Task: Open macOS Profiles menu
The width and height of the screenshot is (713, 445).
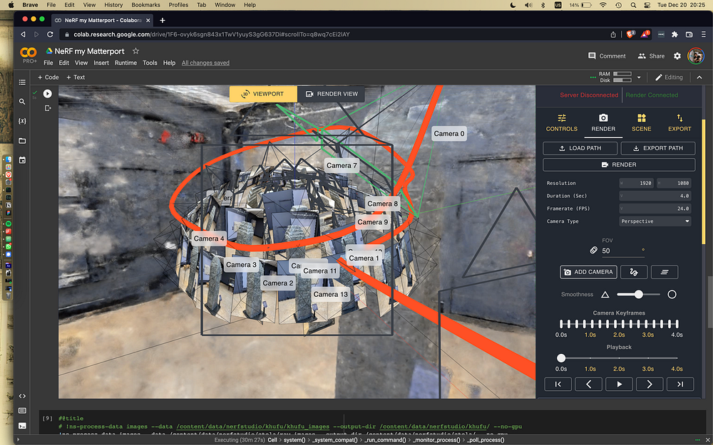Action: point(178,5)
